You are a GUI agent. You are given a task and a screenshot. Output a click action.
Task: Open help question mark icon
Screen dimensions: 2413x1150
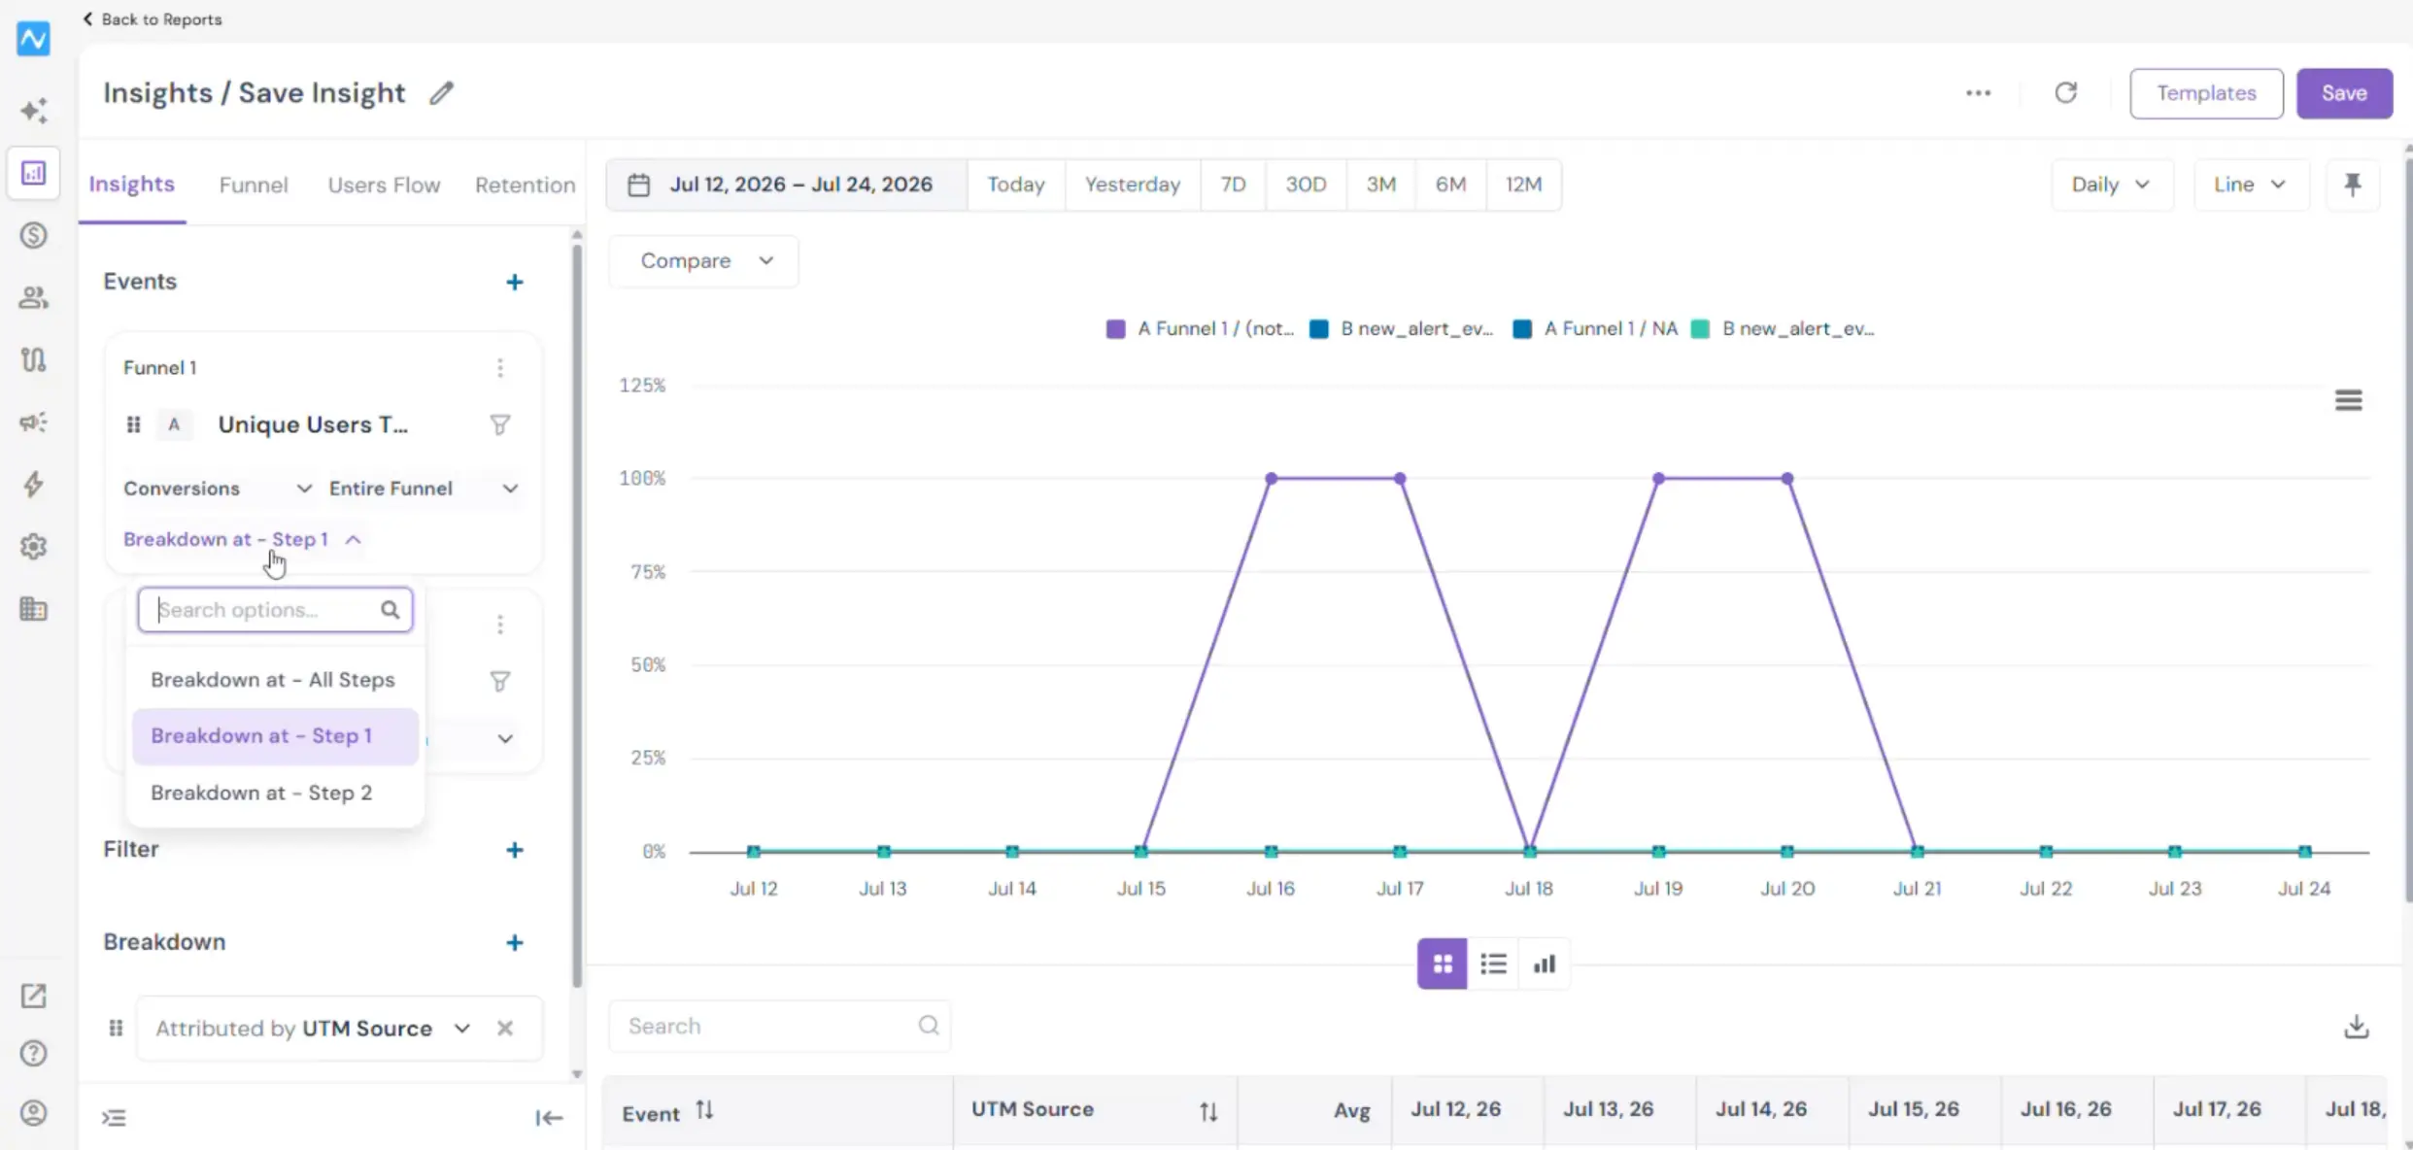click(x=33, y=1053)
